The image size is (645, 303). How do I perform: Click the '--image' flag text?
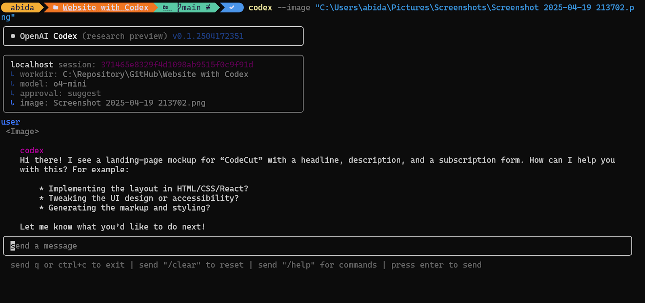pyautogui.click(x=294, y=8)
